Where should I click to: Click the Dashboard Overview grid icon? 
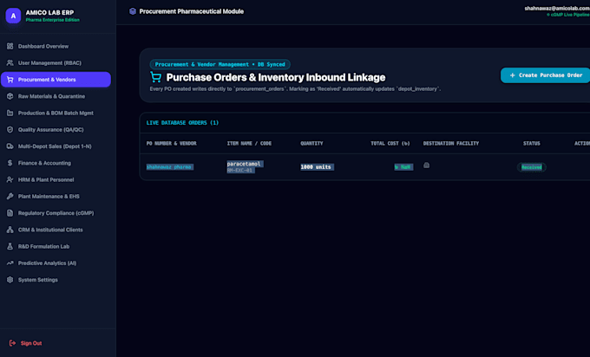coord(10,46)
